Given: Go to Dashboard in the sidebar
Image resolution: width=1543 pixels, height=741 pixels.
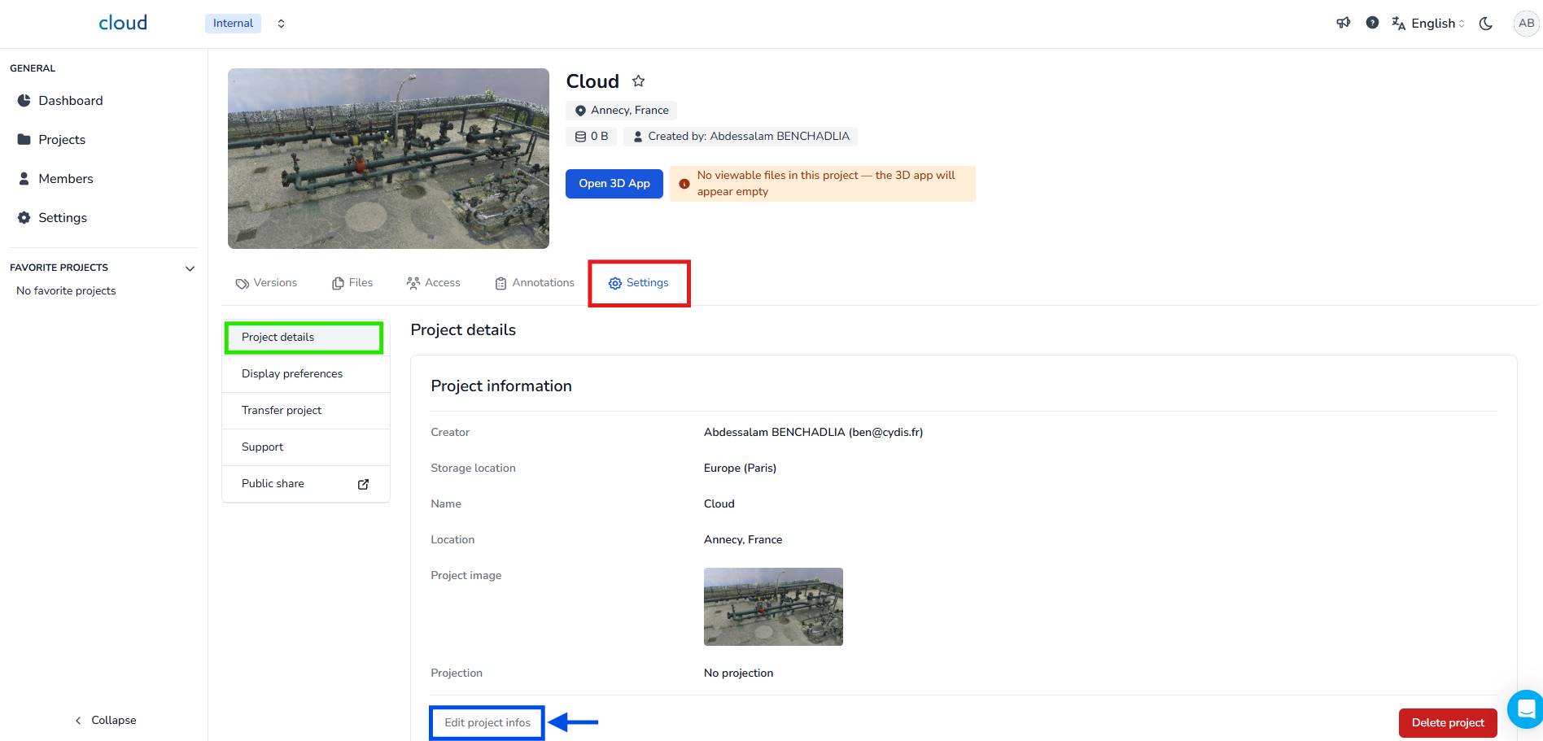Looking at the screenshot, I should [x=70, y=101].
